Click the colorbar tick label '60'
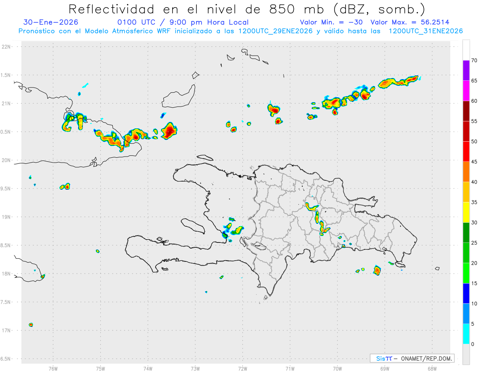This screenshot has height=374, width=485. [474, 101]
